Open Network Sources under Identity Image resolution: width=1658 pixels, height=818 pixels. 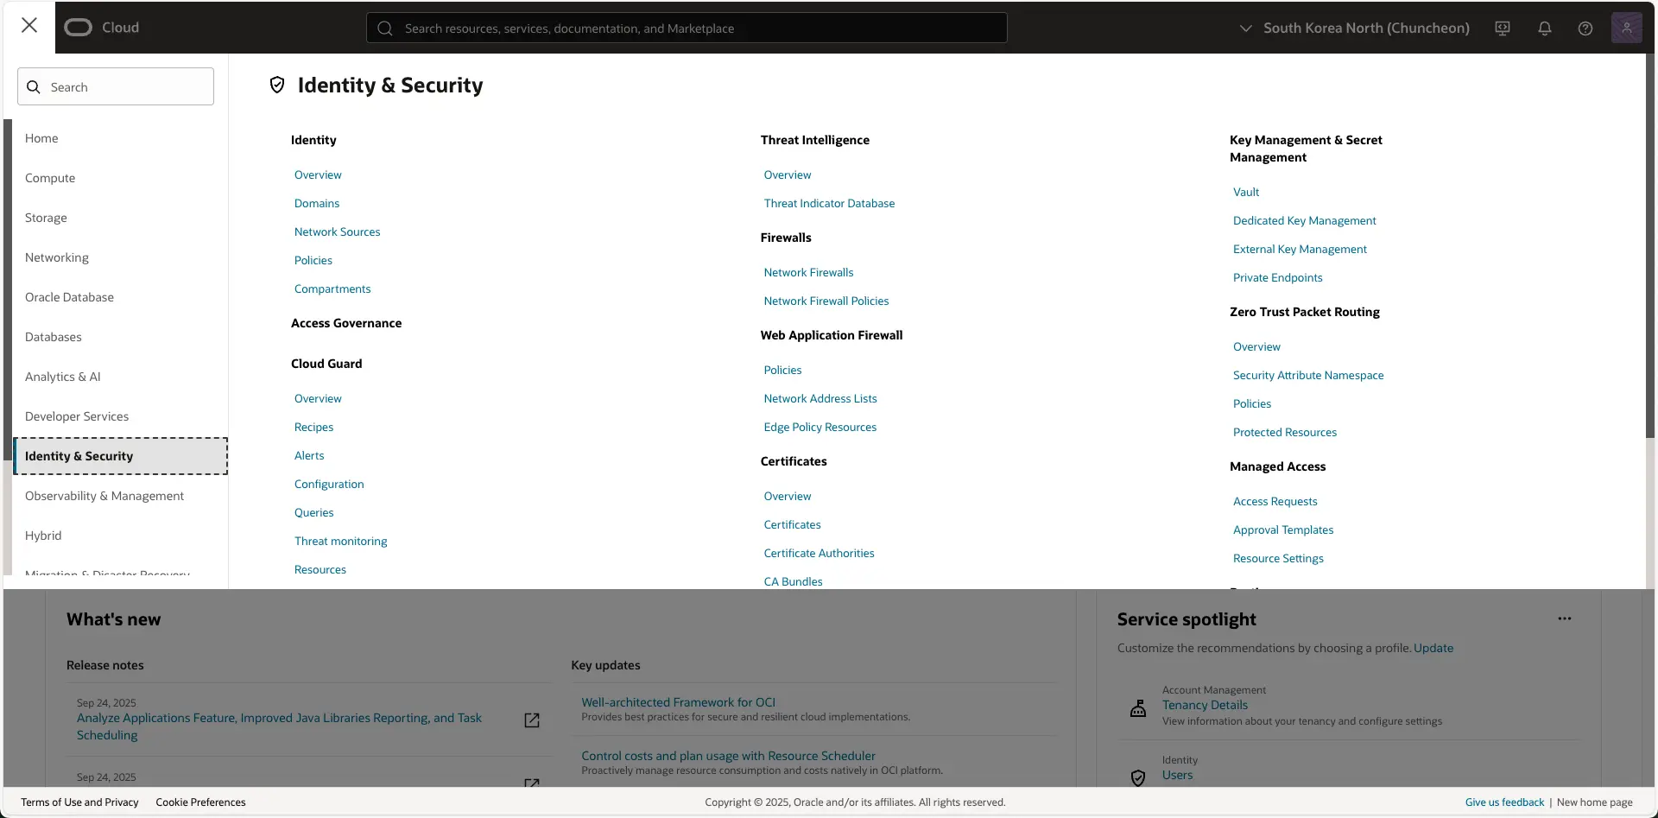tap(337, 231)
